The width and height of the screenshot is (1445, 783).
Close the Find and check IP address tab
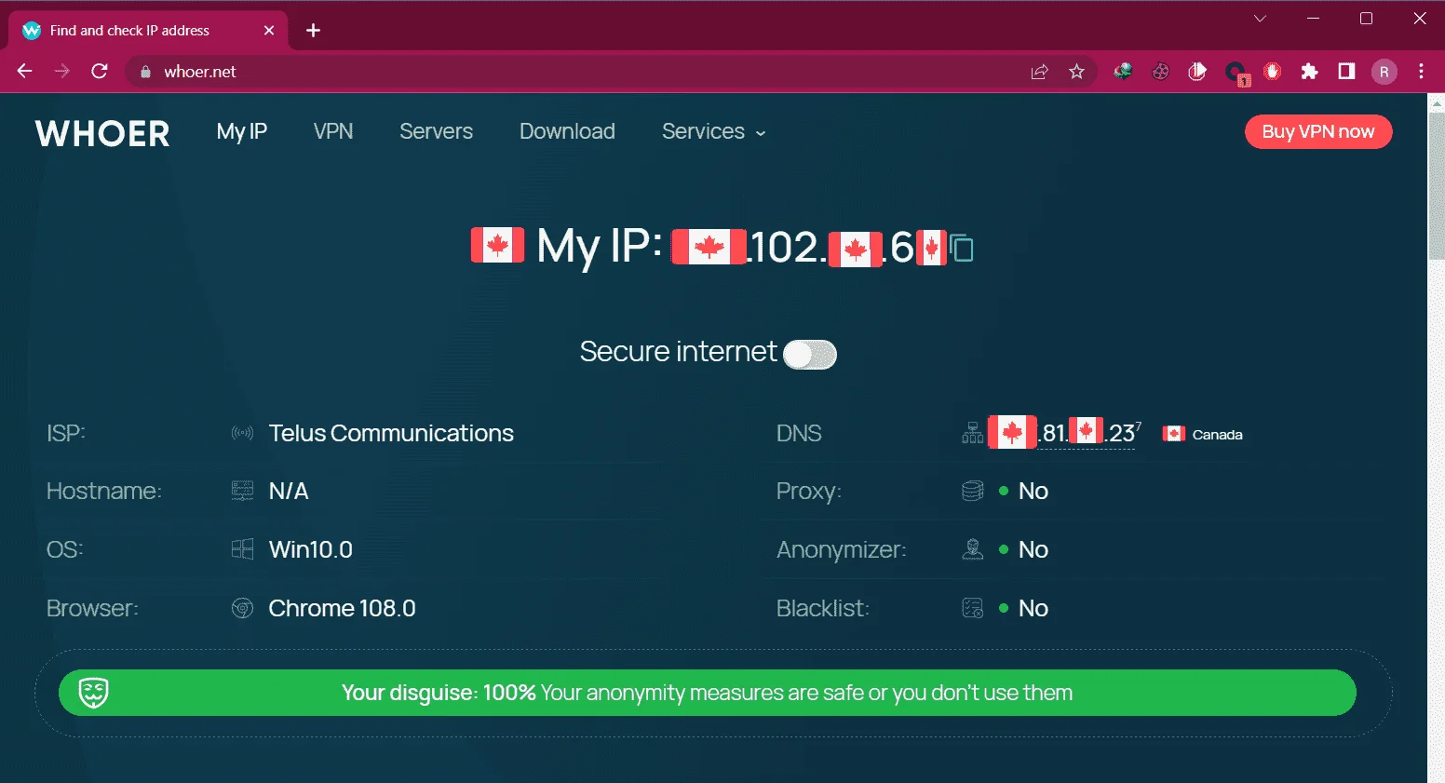(x=269, y=31)
